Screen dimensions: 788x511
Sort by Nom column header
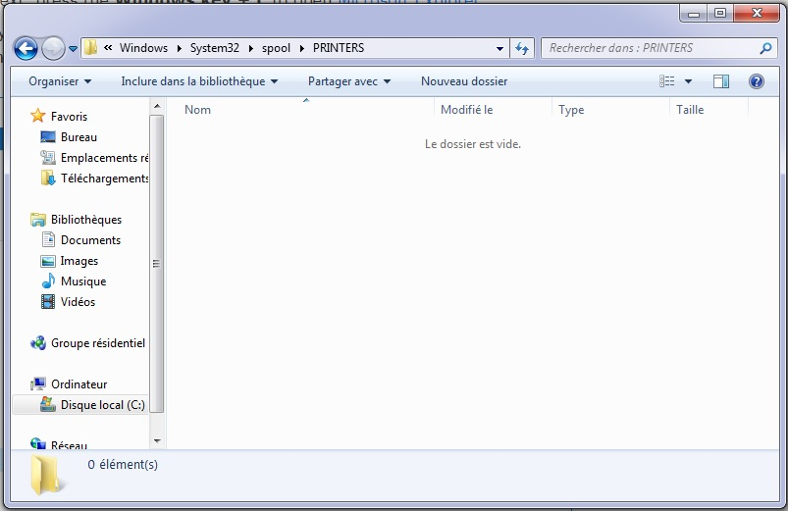[x=197, y=110]
